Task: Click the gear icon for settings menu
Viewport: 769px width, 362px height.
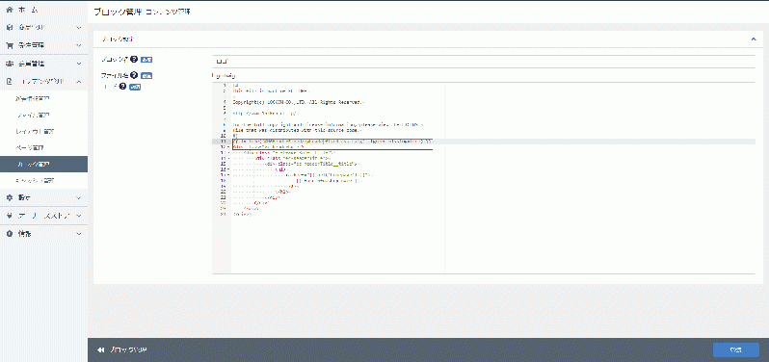Action: (x=9, y=197)
